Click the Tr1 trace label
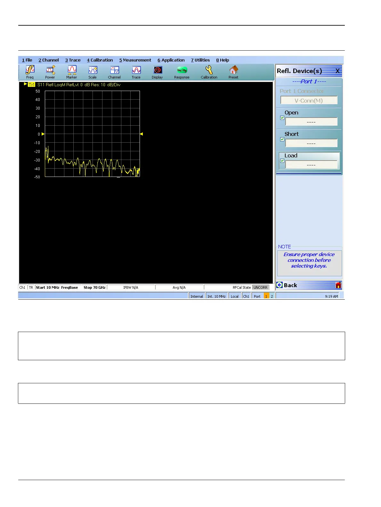The image size is (381, 507). pyautogui.click(x=31, y=85)
